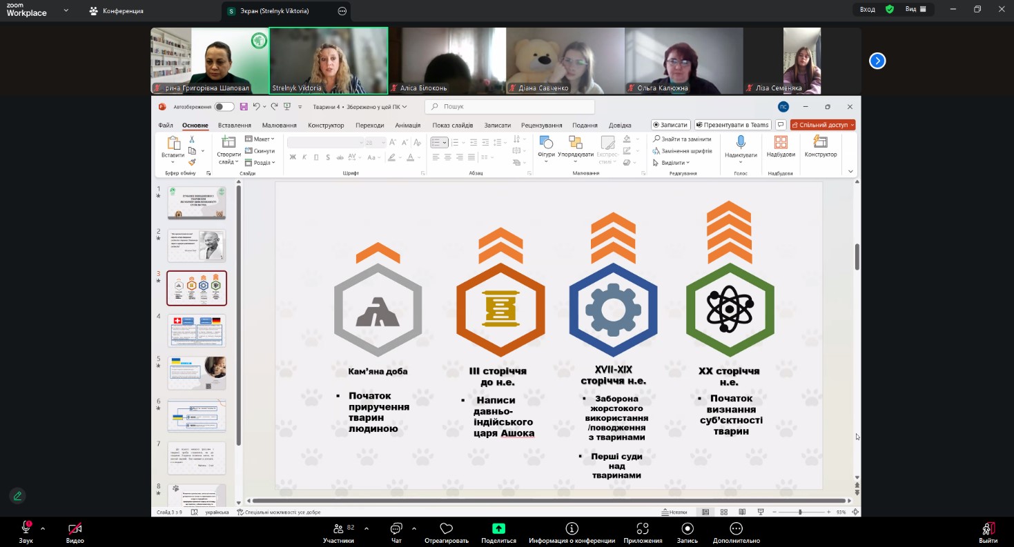Toggle the AutoSave switch
The image size is (1014, 547).
224,106
